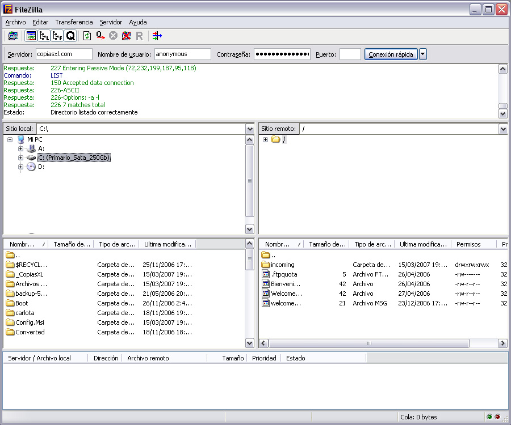511x425 pixels.
Task: Open the Sitio local path dropdown
Action: (250, 129)
